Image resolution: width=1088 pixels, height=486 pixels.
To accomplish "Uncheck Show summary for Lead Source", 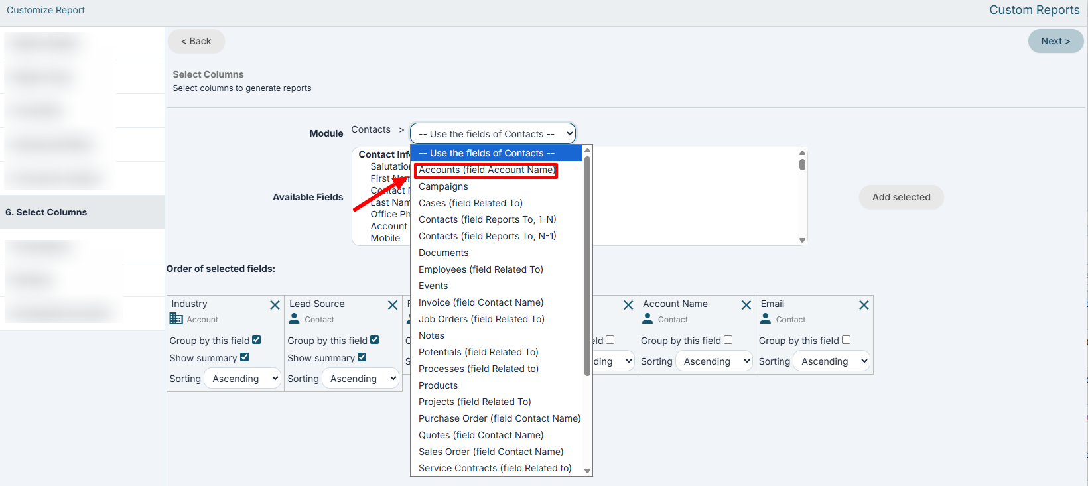I will click(362, 357).
